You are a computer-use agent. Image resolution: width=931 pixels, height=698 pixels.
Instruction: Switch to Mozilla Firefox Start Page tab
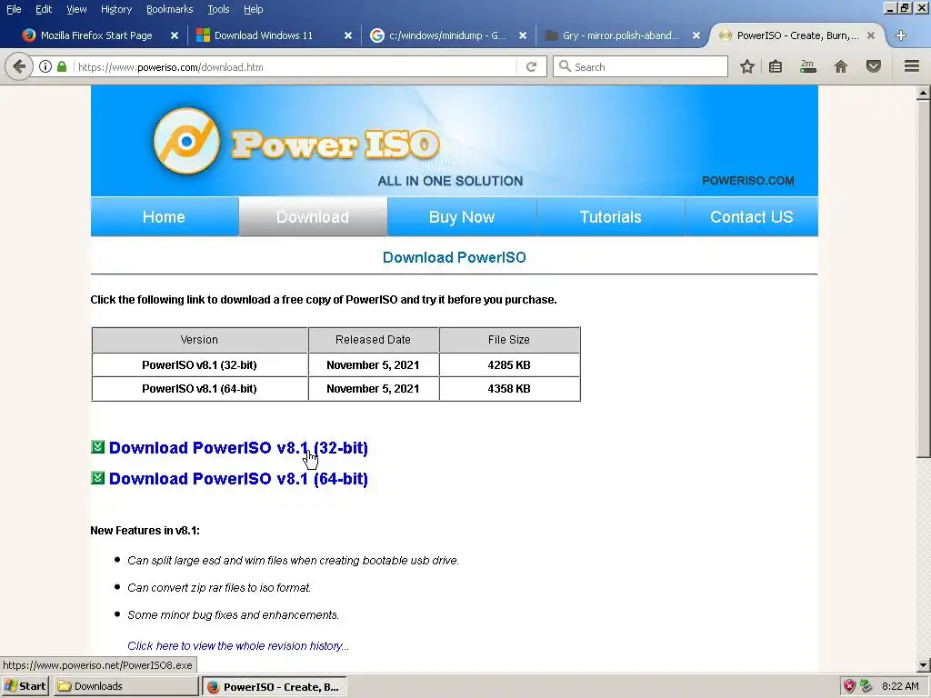click(96, 35)
